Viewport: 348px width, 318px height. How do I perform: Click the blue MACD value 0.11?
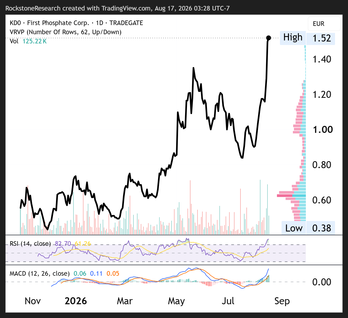96,274
